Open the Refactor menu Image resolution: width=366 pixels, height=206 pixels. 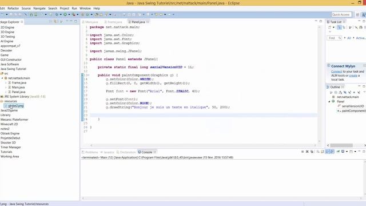click(x=13, y=8)
